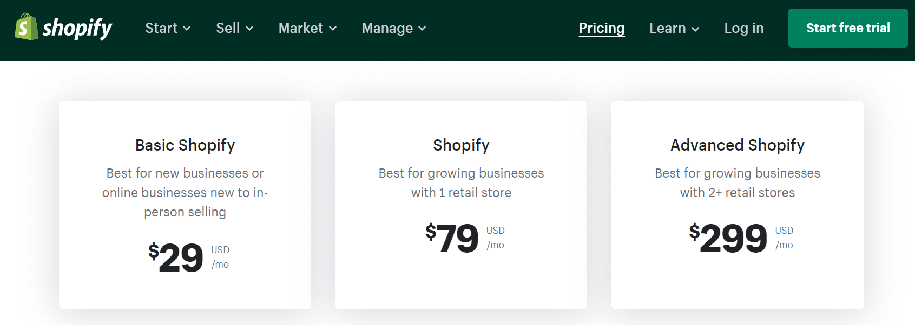The image size is (915, 325).
Task: Select the Advanced Shopify plan card
Action: pos(736,204)
